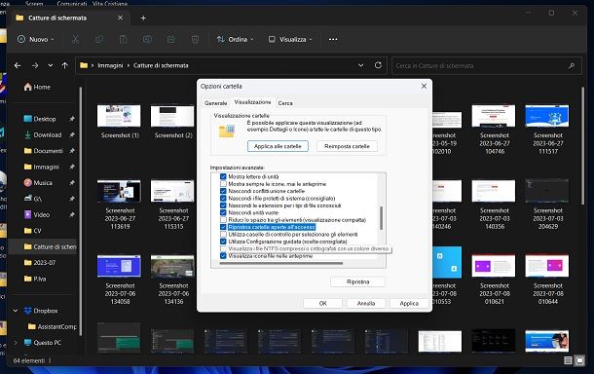Click Applica alle cartelle button

(278, 146)
